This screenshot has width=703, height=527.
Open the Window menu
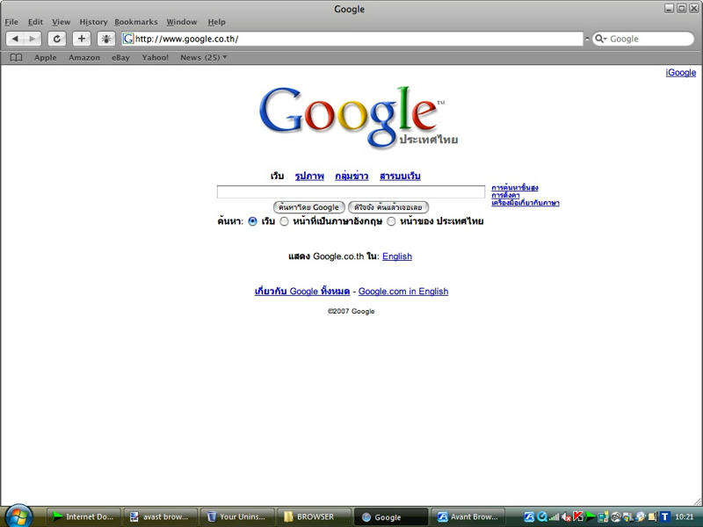pyautogui.click(x=182, y=22)
